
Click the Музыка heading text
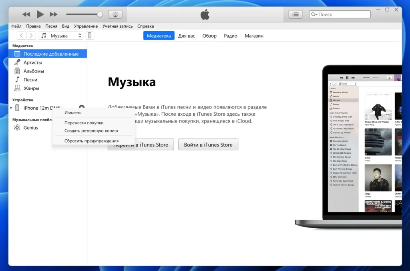(132, 82)
